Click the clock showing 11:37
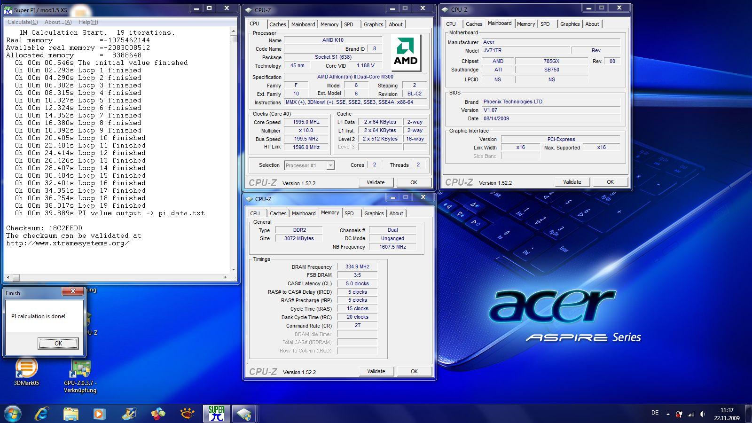Image resolution: width=752 pixels, height=423 pixels. point(727,410)
